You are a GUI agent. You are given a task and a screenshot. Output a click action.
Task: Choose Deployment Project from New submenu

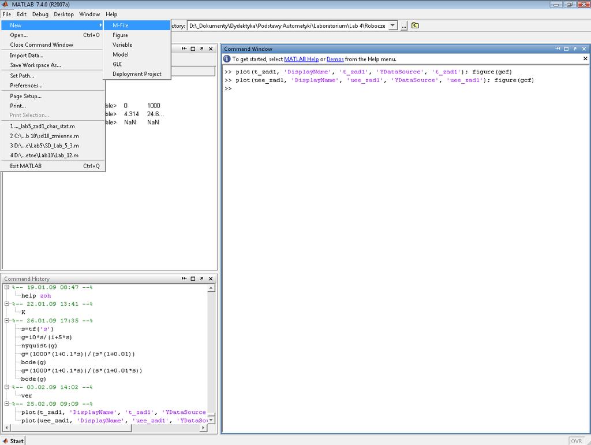(137, 75)
